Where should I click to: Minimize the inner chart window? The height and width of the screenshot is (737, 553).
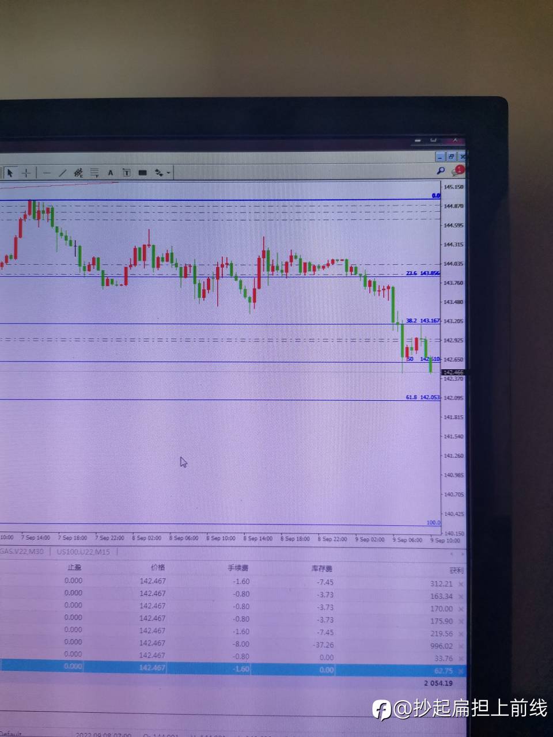[x=441, y=157]
